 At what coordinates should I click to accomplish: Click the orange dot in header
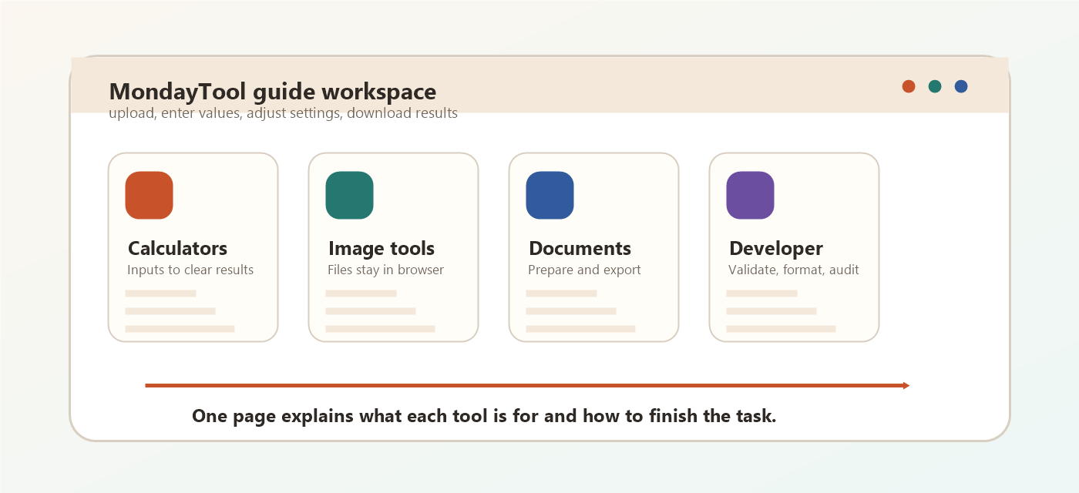pos(909,86)
